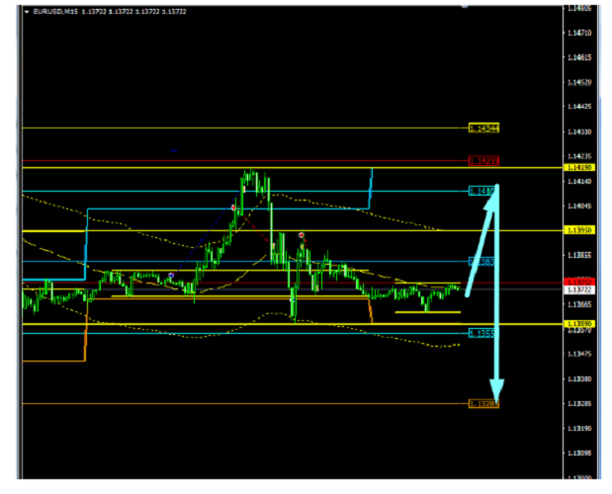Screen dimensions: 612x494
Task: Select the orange 1.13285 level tag
Action: pos(483,403)
